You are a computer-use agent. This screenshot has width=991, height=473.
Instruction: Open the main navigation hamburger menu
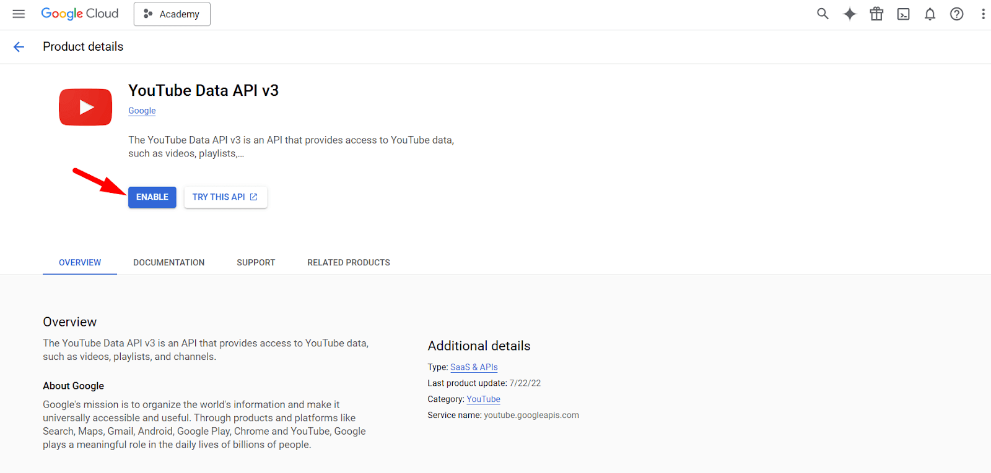coord(19,14)
